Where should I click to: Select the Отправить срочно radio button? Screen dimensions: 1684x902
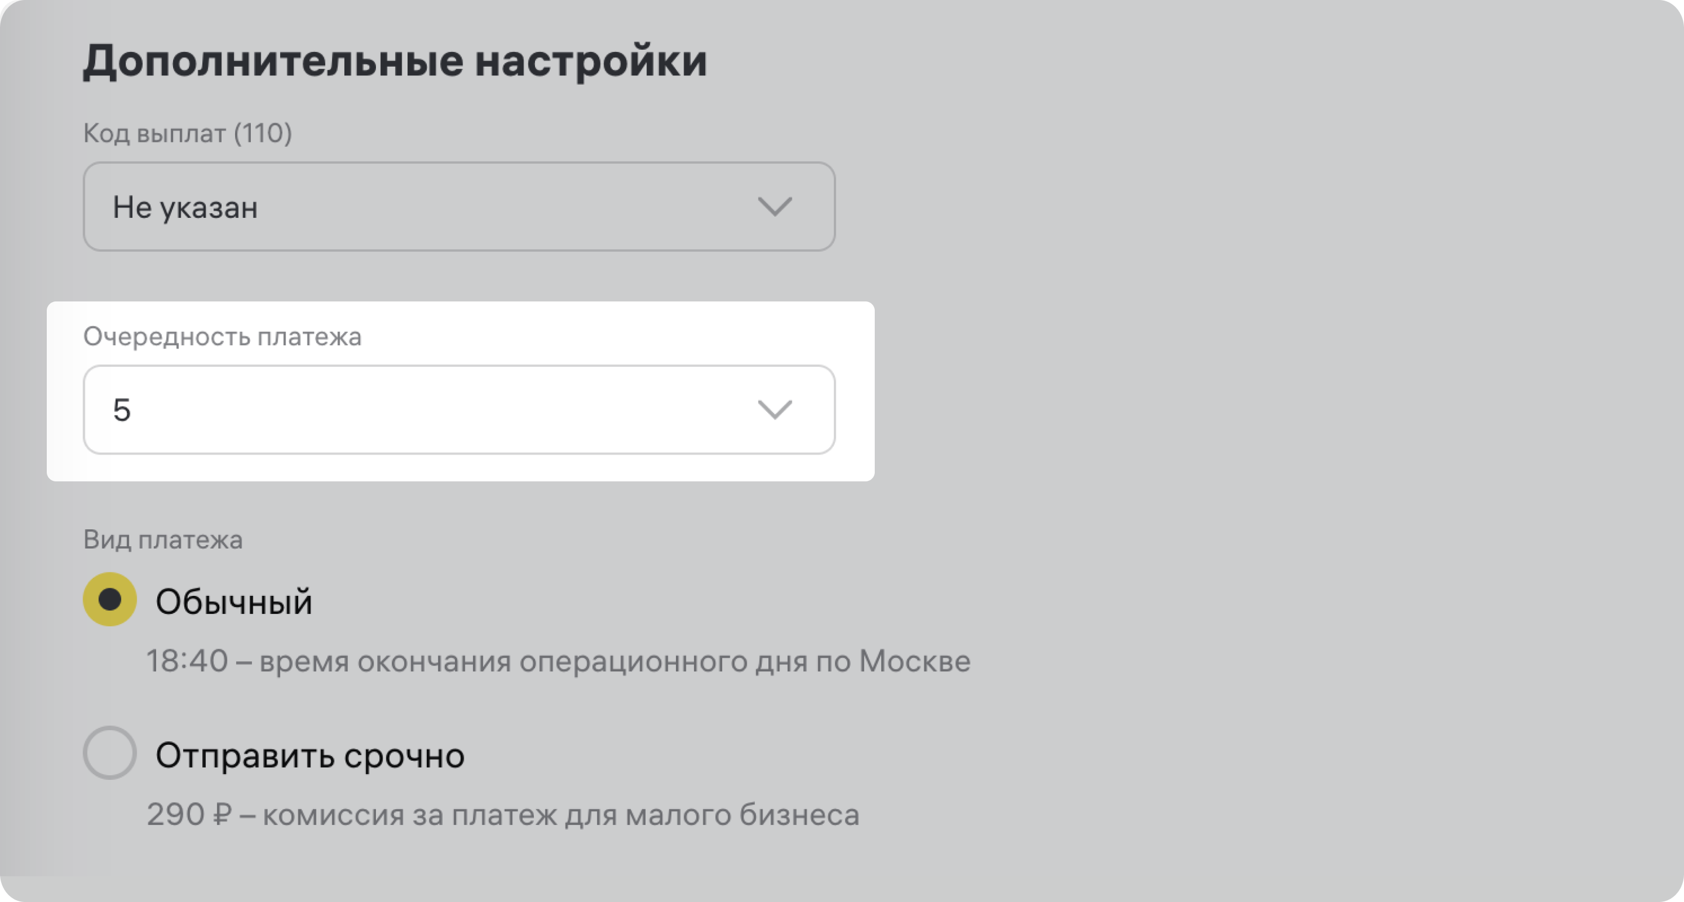point(110,752)
